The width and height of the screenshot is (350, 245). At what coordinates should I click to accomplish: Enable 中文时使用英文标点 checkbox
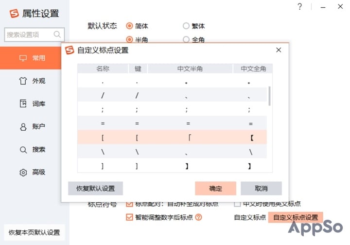pyautogui.click(x=238, y=204)
